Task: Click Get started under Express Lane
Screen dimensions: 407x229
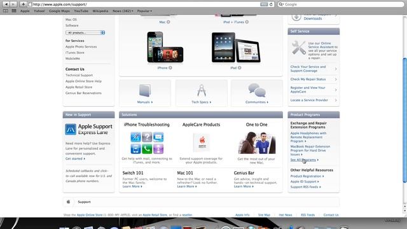Action: 75,158
